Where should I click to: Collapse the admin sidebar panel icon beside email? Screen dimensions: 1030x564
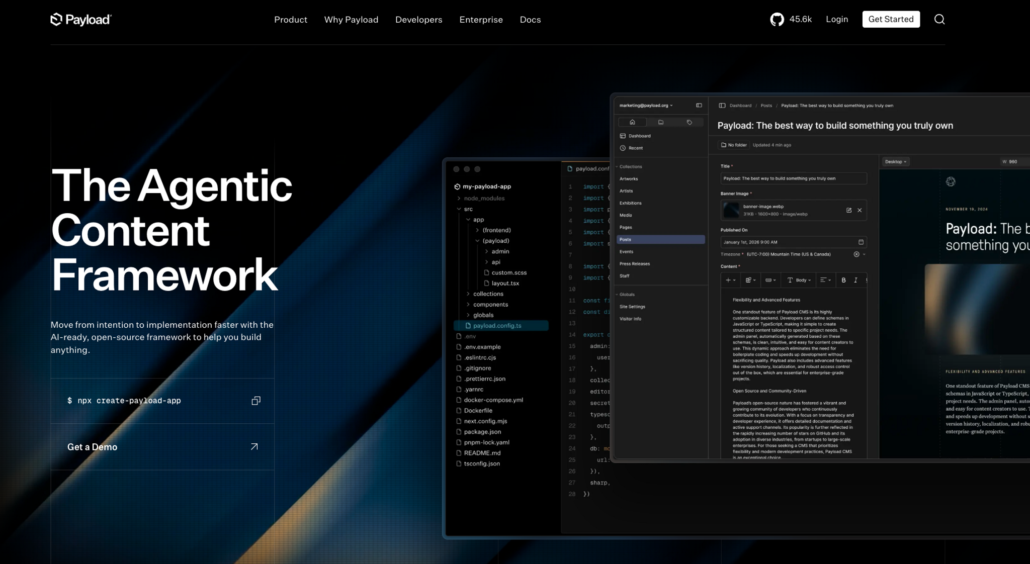pos(699,106)
